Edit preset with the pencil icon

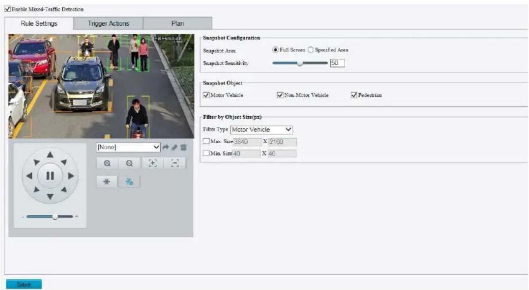[175, 147]
